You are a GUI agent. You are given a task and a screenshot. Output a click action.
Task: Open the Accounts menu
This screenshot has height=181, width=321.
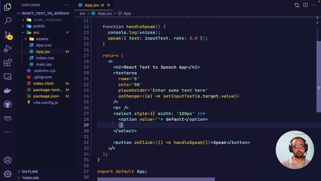[8, 160]
